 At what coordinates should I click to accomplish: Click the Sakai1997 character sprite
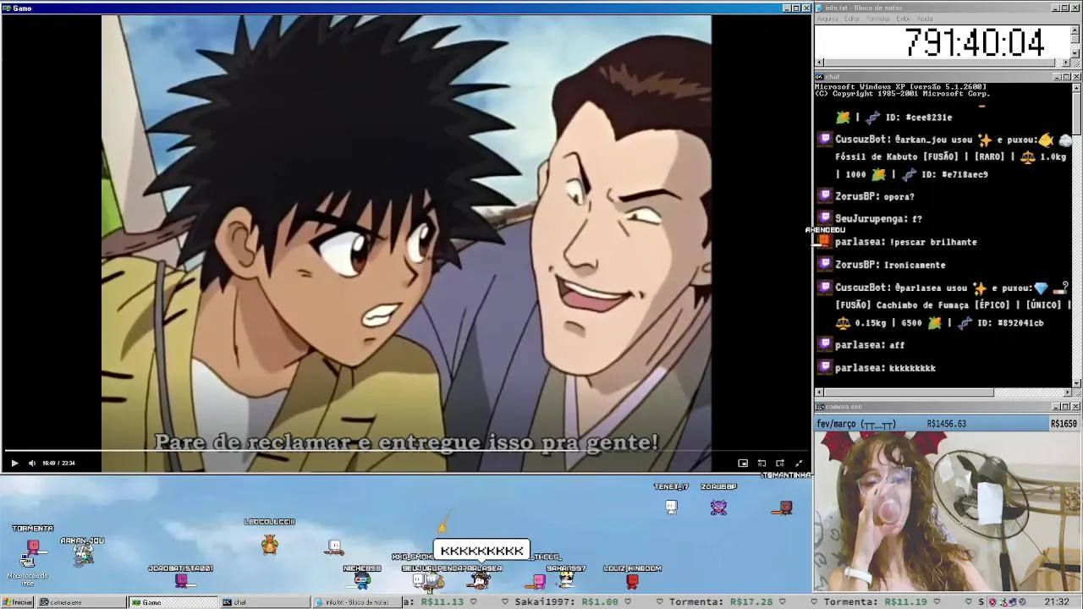[x=566, y=580]
